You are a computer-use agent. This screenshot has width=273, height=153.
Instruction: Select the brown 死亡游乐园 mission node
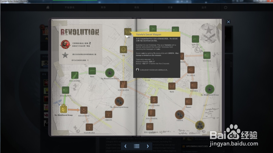191,70
